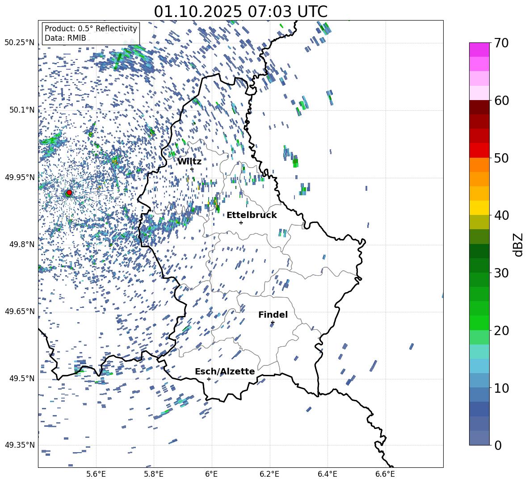Viewport: 529px width, 483px height.
Task: Click the Product 0.5° Reflectivity info box
Action: coord(91,34)
